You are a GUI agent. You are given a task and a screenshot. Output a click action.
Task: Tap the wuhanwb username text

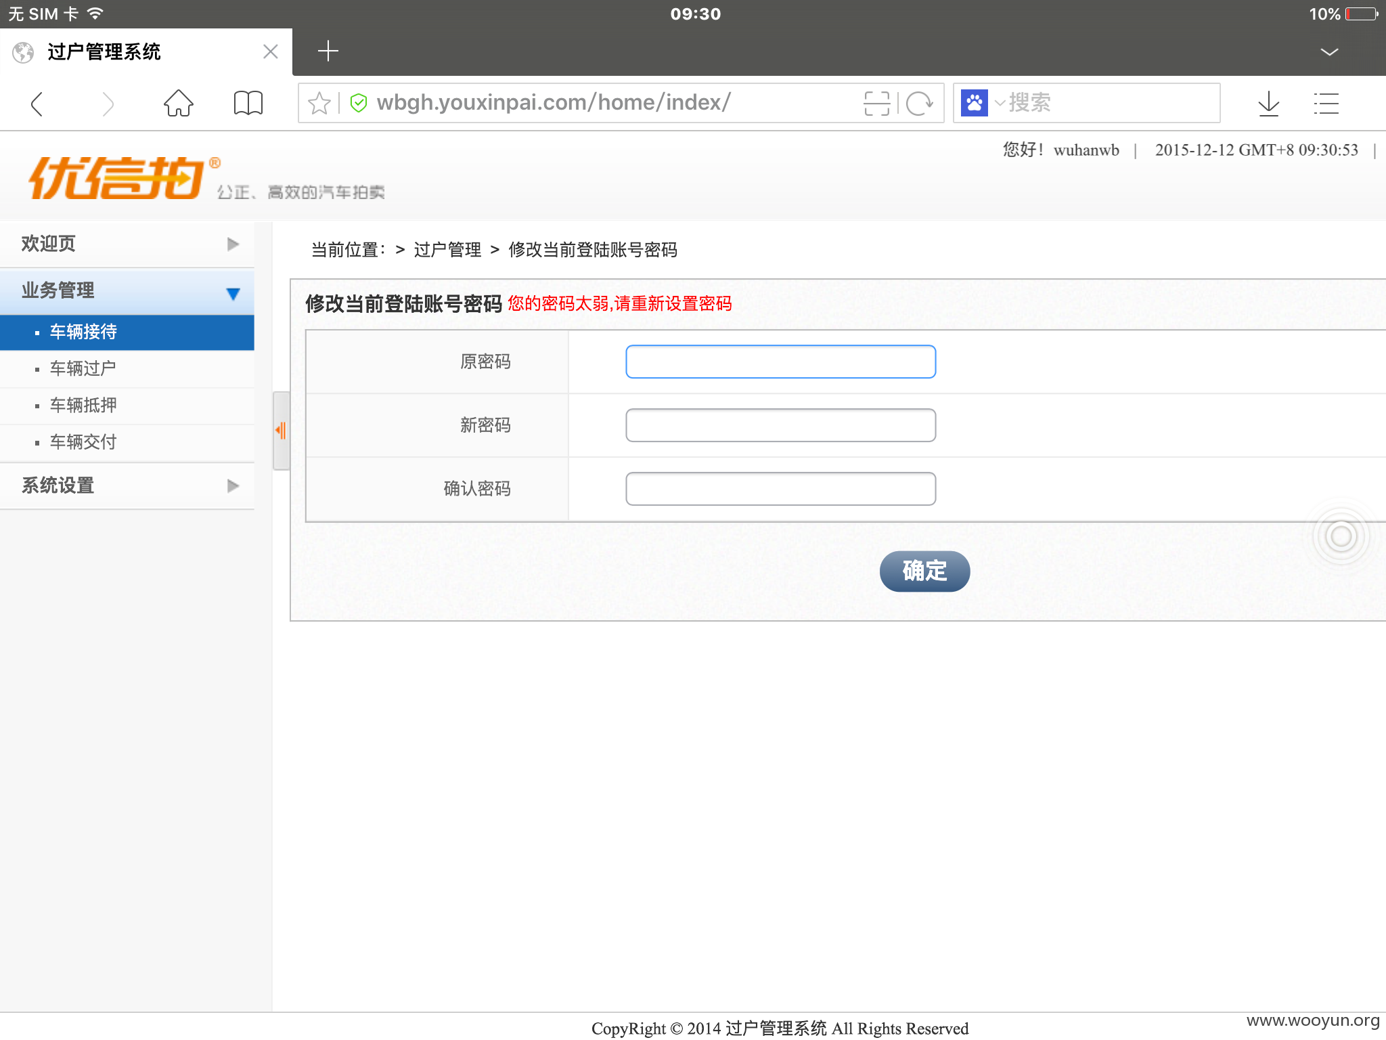[x=1086, y=150]
